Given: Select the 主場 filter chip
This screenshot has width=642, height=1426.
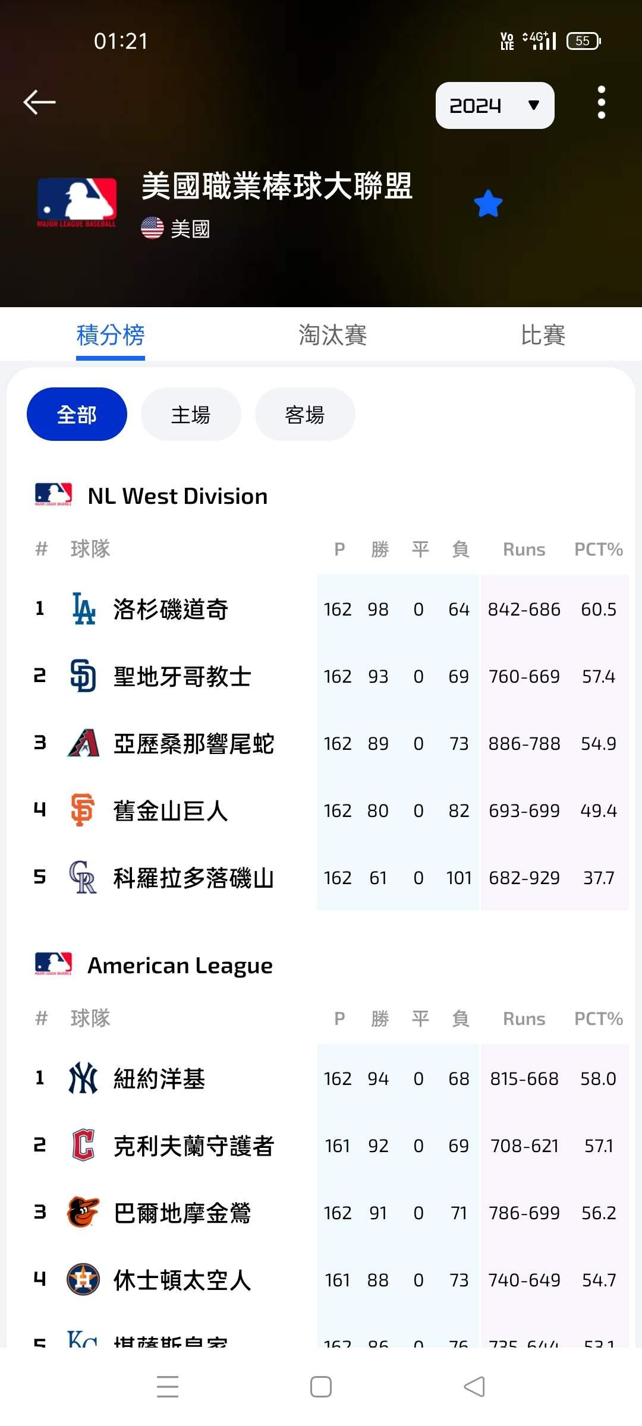Looking at the screenshot, I should pos(191,414).
